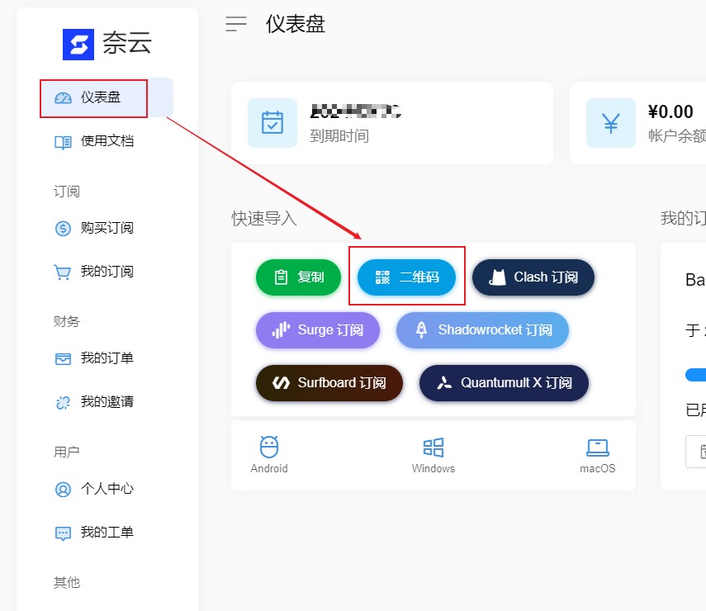
Task: Click the 到期时间 label
Action: pyautogui.click(x=339, y=136)
